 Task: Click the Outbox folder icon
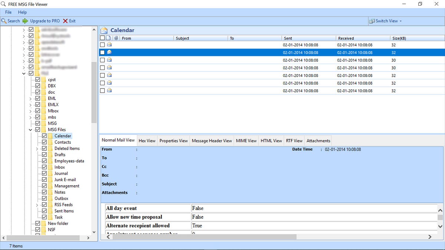51,199
